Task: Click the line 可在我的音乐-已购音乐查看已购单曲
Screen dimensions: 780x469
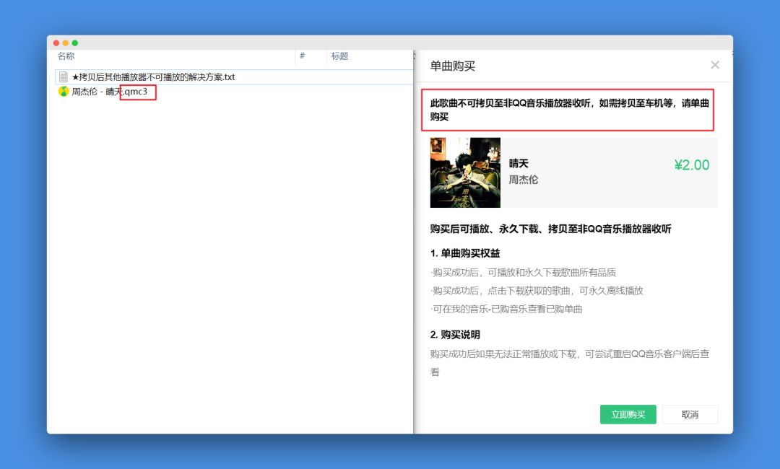Action: coord(506,309)
